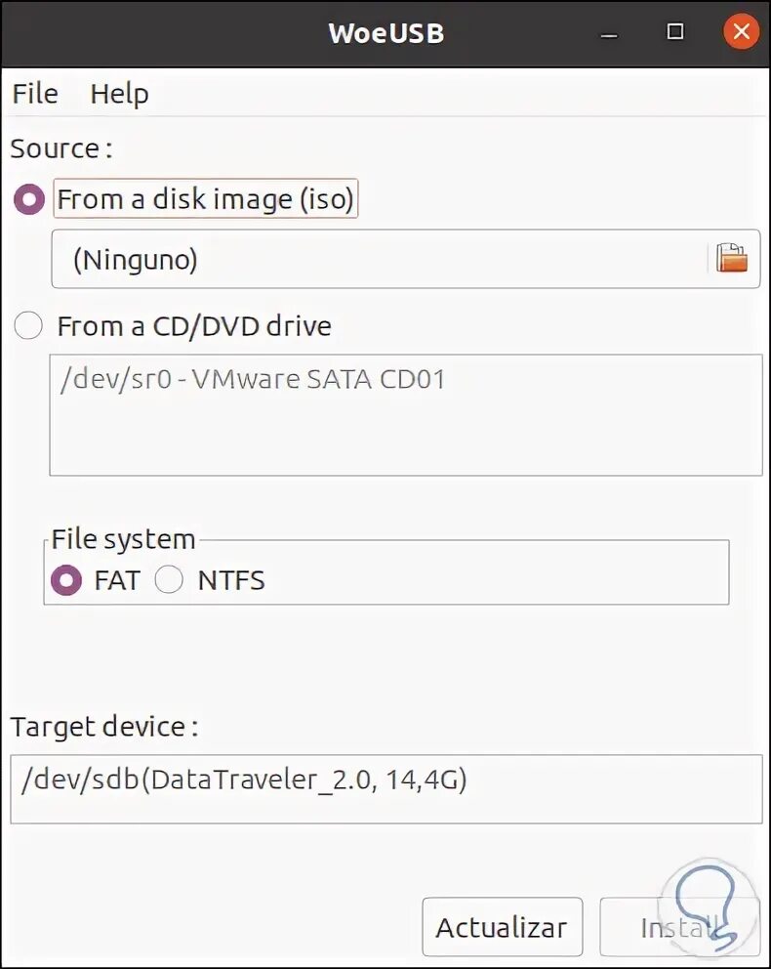Open the File menu
The height and width of the screenshot is (969, 771).
35,94
